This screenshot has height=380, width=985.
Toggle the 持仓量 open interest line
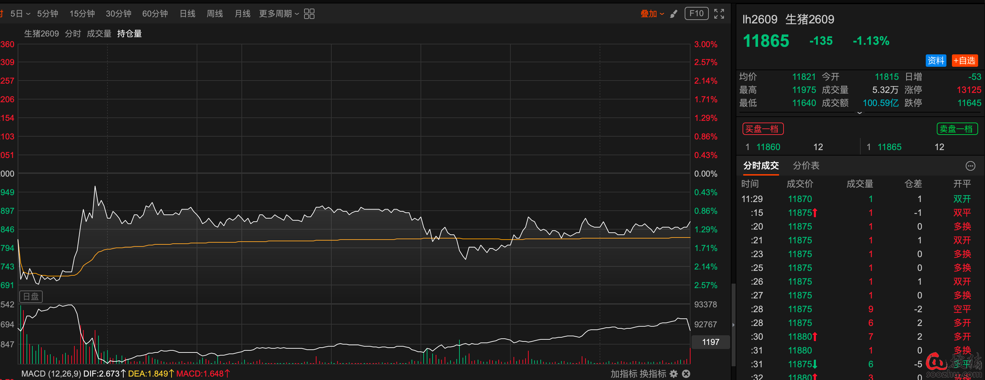(129, 34)
